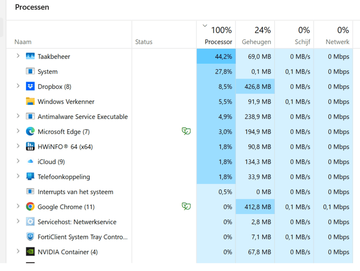Select the System process name
Image resolution: width=360 pixels, height=271 pixels.
[48, 72]
